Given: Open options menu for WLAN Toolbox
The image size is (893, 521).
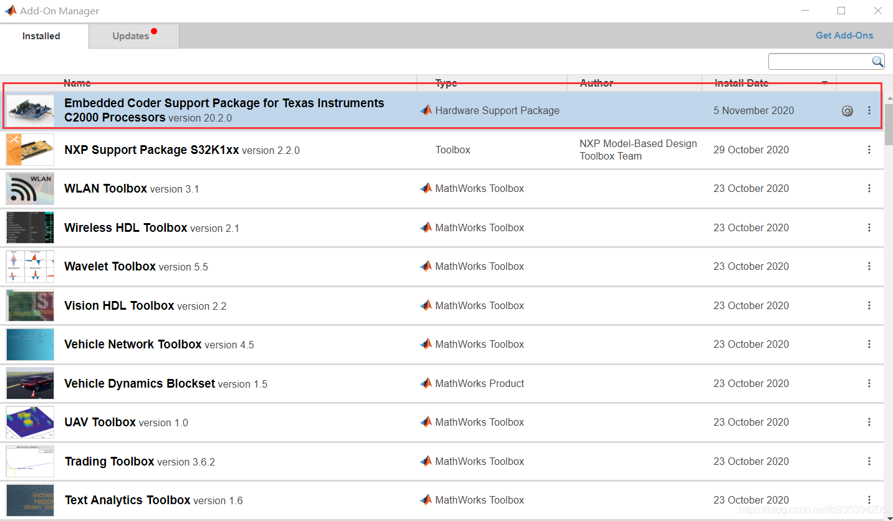Looking at the screenshot, I should coord(869,189).
